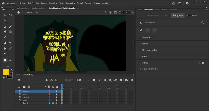
Task: Toggle onion skin
Action: (105, 80)
